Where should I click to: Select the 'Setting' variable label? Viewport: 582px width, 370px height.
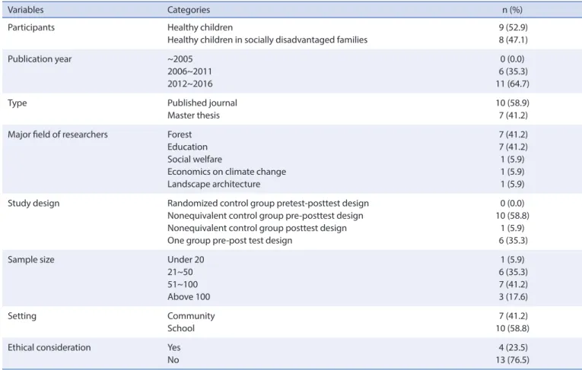point(22,316)
